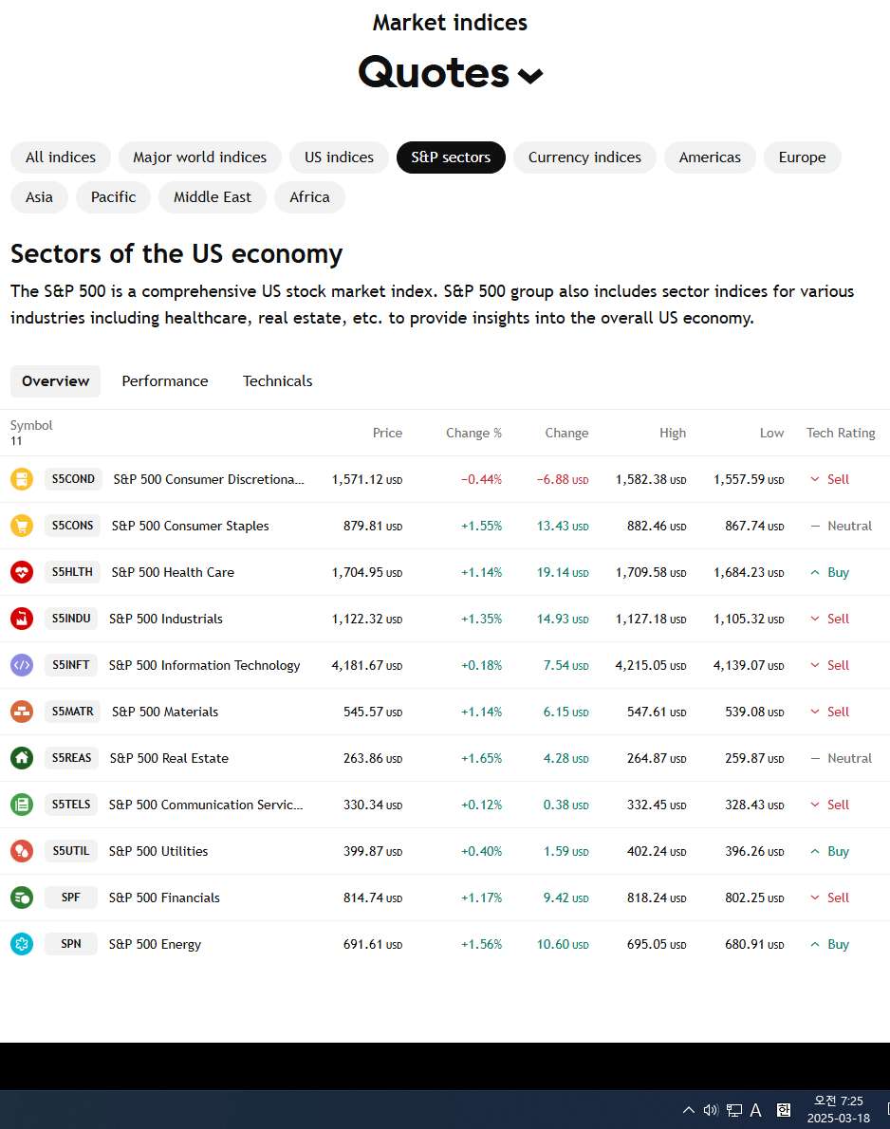Click the S5UTIL Utilities icon

click(x=22, y=851)
